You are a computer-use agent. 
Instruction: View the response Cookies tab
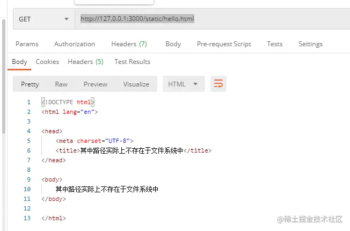47,62
